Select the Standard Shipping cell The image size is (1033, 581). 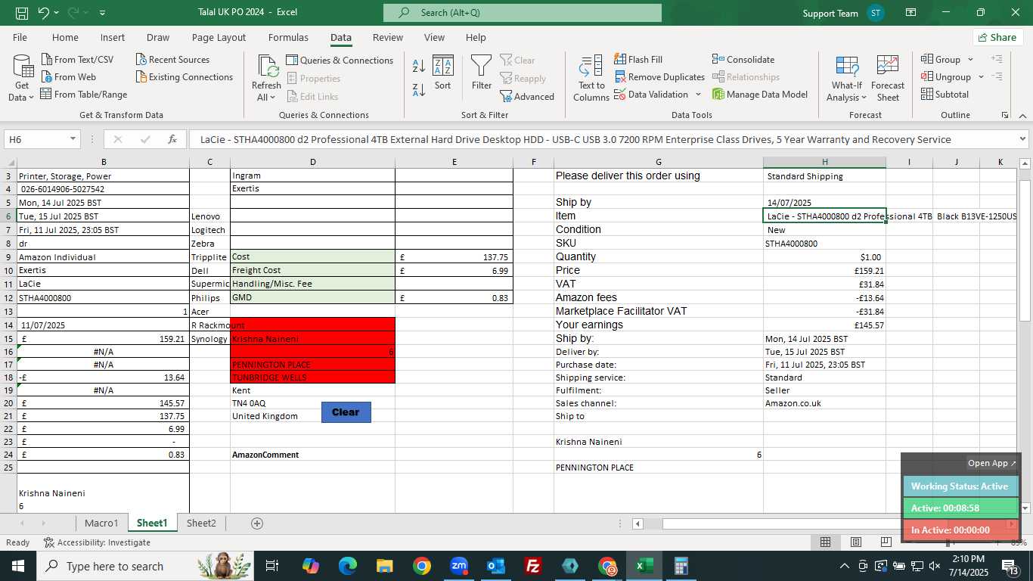coord(824,176)
